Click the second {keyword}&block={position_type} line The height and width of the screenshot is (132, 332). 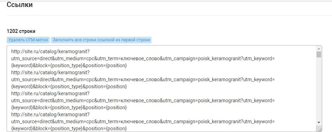[x=69, y=86]
